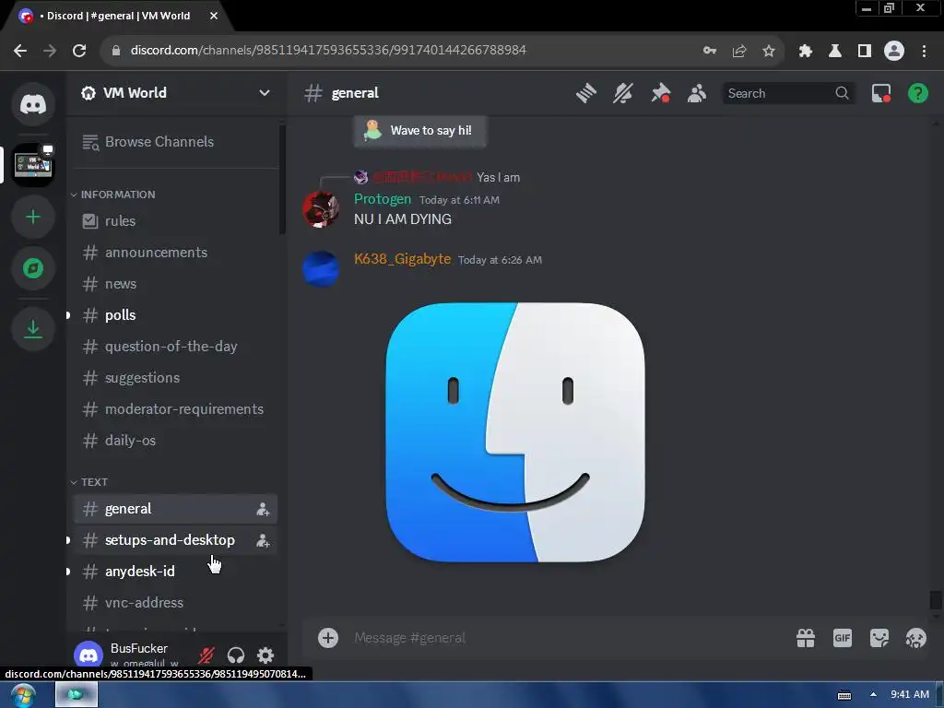Open the rules channel

(174, 221)
